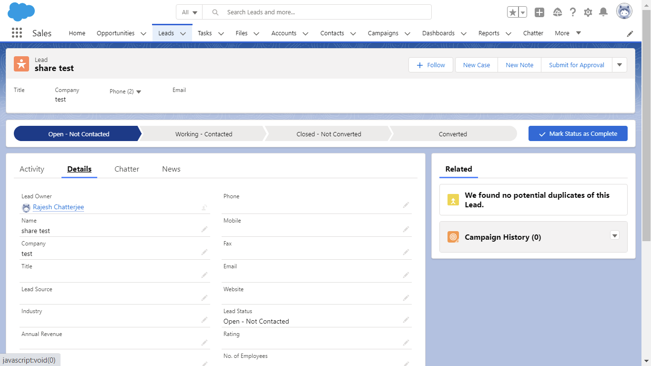The width and height of the screenshot is (651, 366).
Task: Edit the Rating field with pencil icon
Action: pyautogui.click(x=406, y=343)
